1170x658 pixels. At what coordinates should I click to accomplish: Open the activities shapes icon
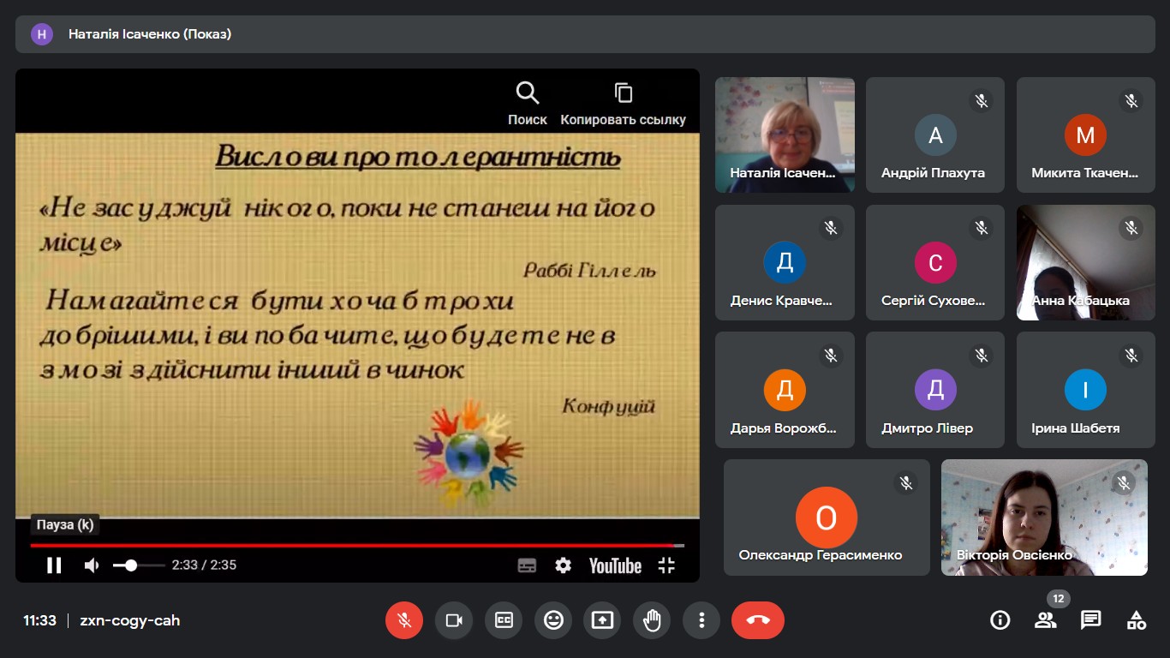pyautogui.click(x=1136, y=620)
